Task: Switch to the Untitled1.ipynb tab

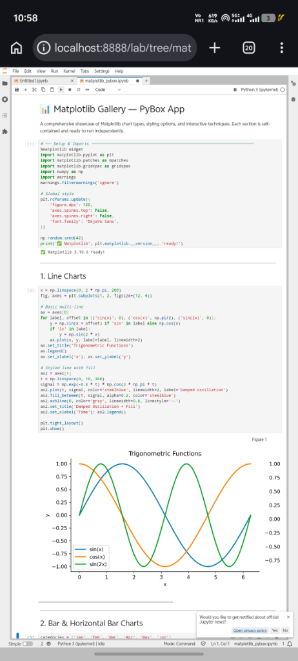Action: [41, 80]
